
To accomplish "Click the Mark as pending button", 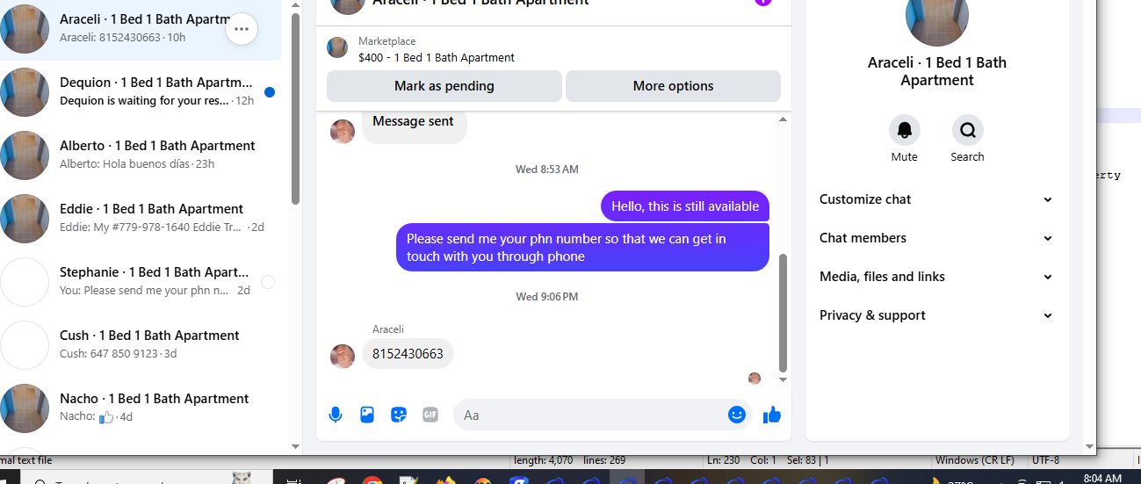I will pos(444,86).
